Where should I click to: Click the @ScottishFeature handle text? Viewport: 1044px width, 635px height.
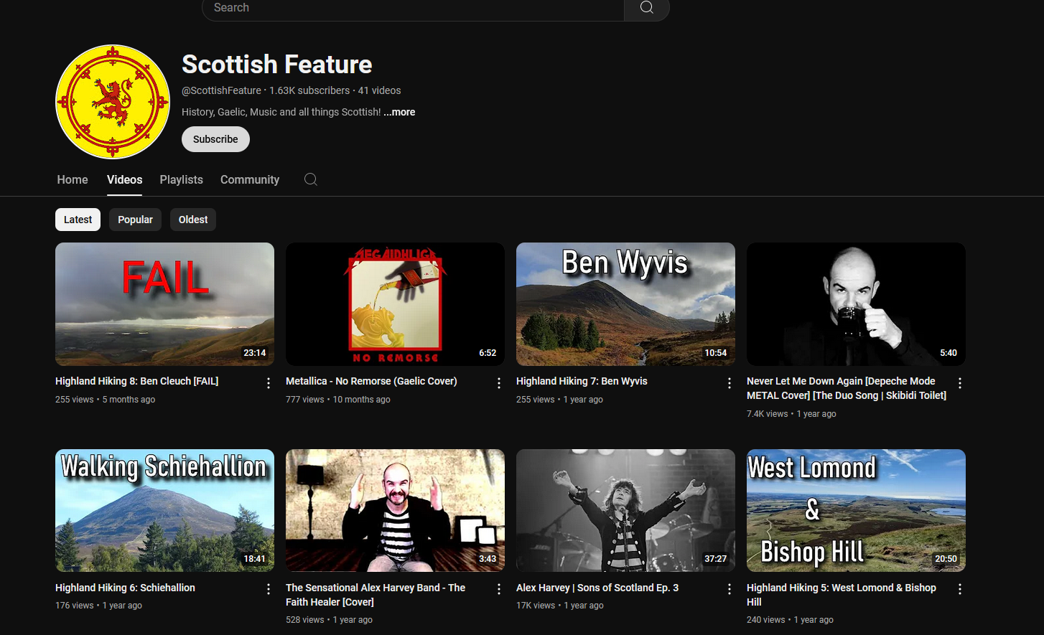pos(221,90)
